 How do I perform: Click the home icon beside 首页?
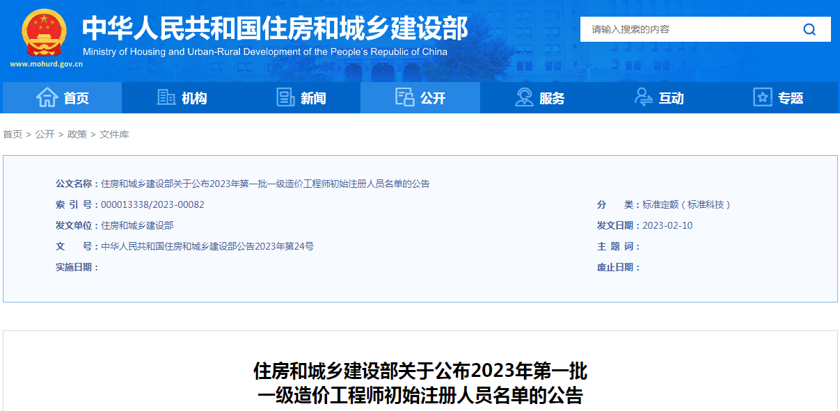pos(47,97)
